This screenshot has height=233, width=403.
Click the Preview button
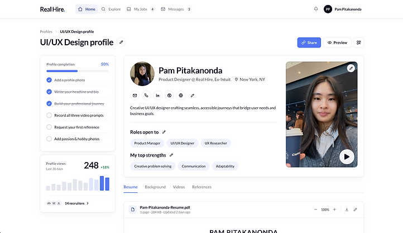tap(337, 42)
